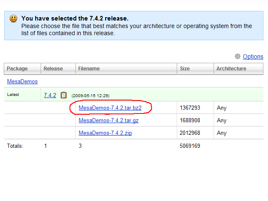Download the MesaDemos-7.4.2.tar.gz file
This screenshot has width=268, height=201.
pyautogui.click(x=109, y=120)
